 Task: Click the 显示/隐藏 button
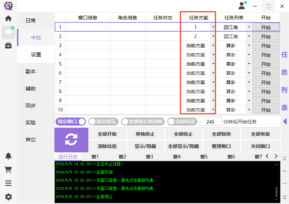tap(145, 146)
